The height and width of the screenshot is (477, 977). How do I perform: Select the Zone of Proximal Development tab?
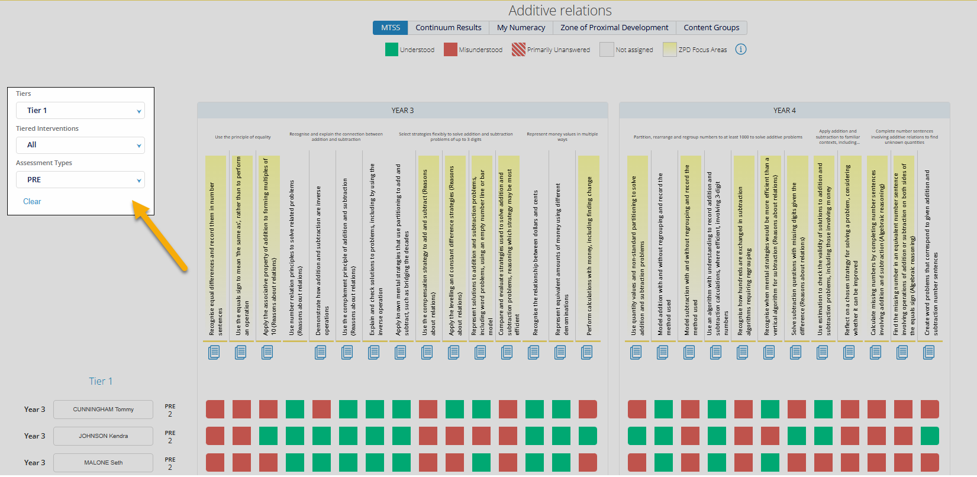coord(614,28)
